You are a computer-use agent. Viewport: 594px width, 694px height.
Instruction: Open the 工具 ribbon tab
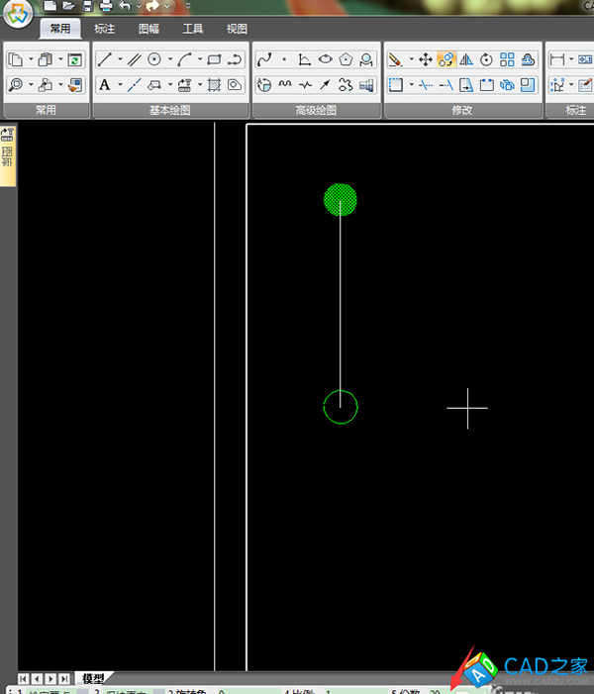[x=193, y=30]
